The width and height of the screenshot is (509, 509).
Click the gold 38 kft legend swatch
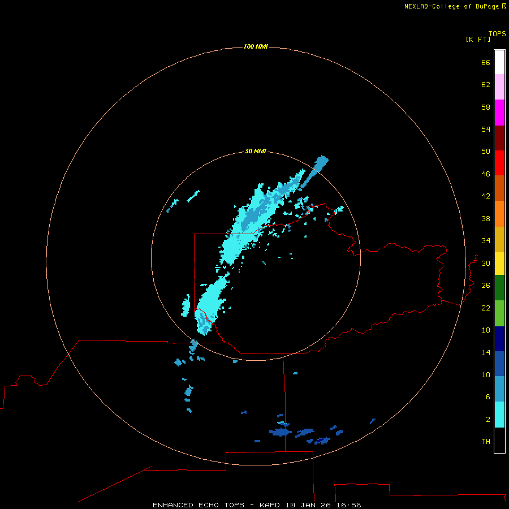(x=499, y=239)
